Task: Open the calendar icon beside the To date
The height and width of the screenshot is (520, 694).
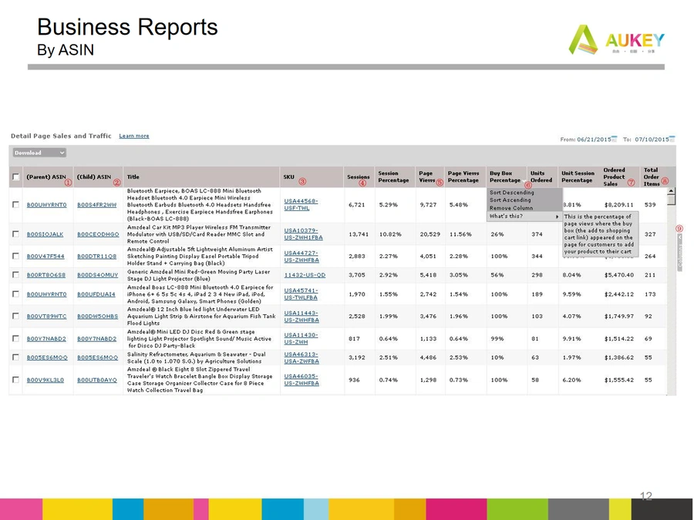Action: [x=672, y=139]
